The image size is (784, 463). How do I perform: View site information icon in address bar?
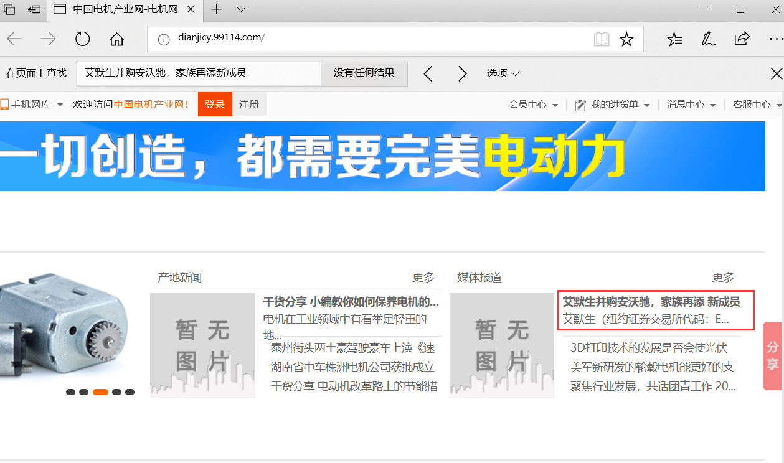(x=164, y=39)
